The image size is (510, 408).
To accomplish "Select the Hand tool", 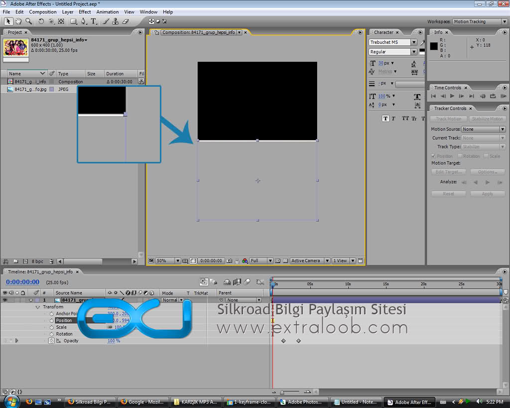I will tap(18, 21).
